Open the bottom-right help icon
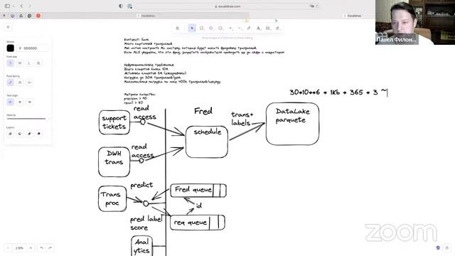The width and height of the screenshot is (455, 256). 447,247
